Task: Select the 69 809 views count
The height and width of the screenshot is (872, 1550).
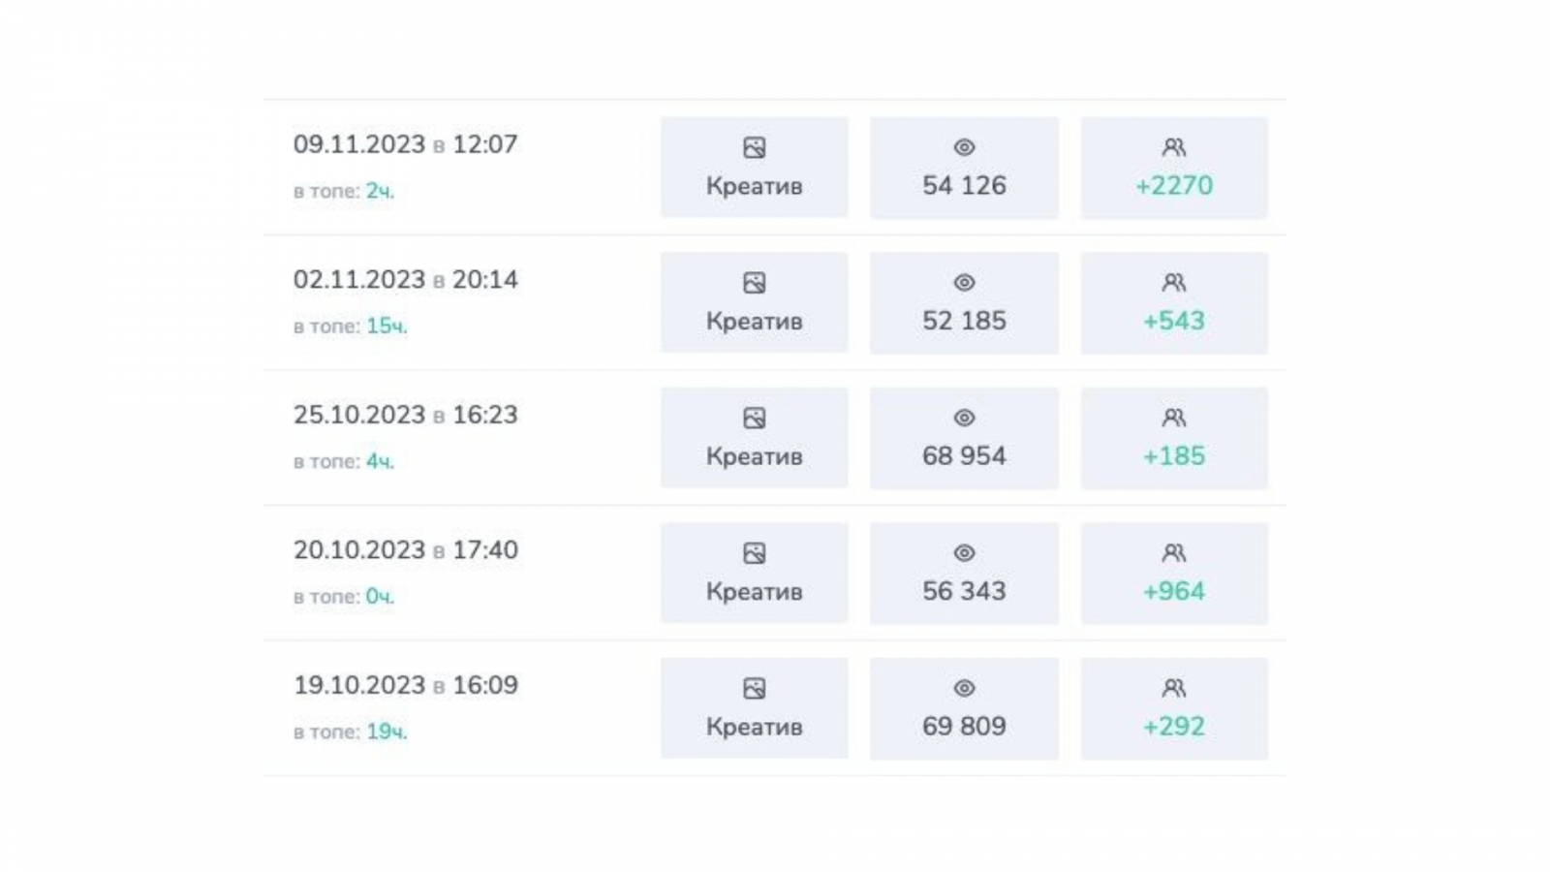Action: [x=964, y=727]
